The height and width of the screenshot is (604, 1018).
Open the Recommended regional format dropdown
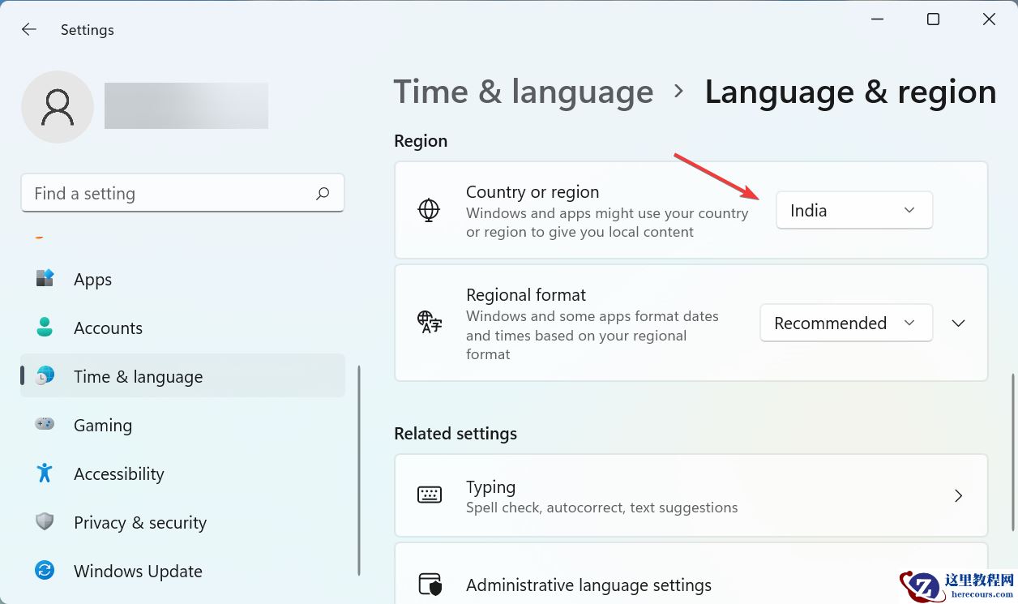point(846,323)
